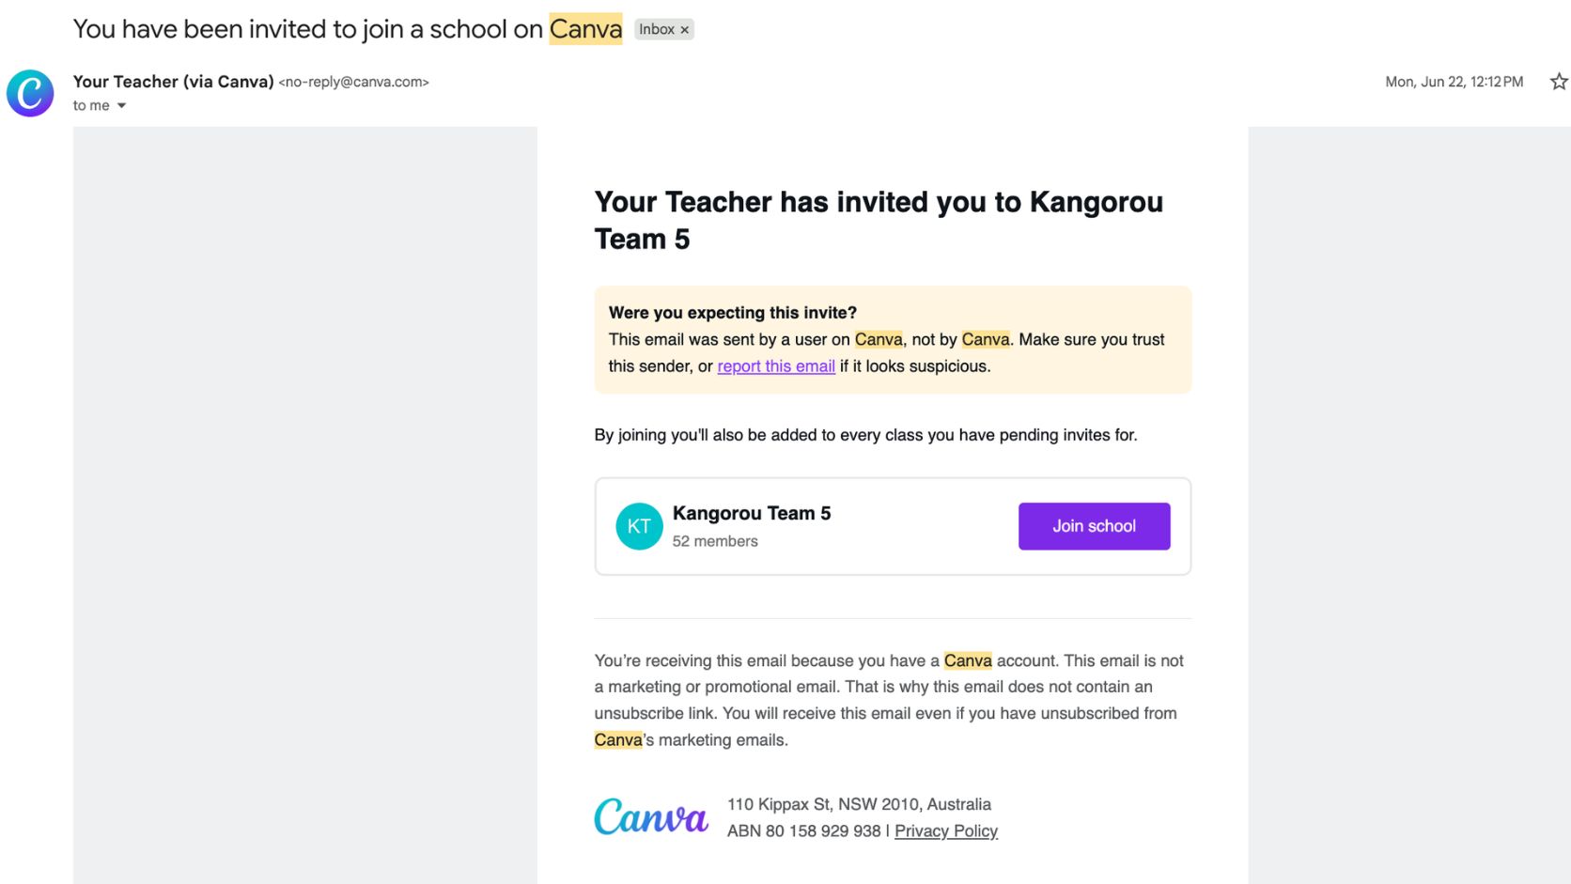Click the highlighted Canva in subject line
This screenshot has width=1571, height=884.
[x=585, y=29]
